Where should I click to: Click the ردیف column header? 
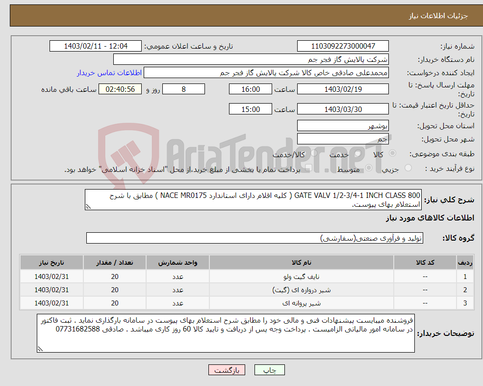click(465, 262)
